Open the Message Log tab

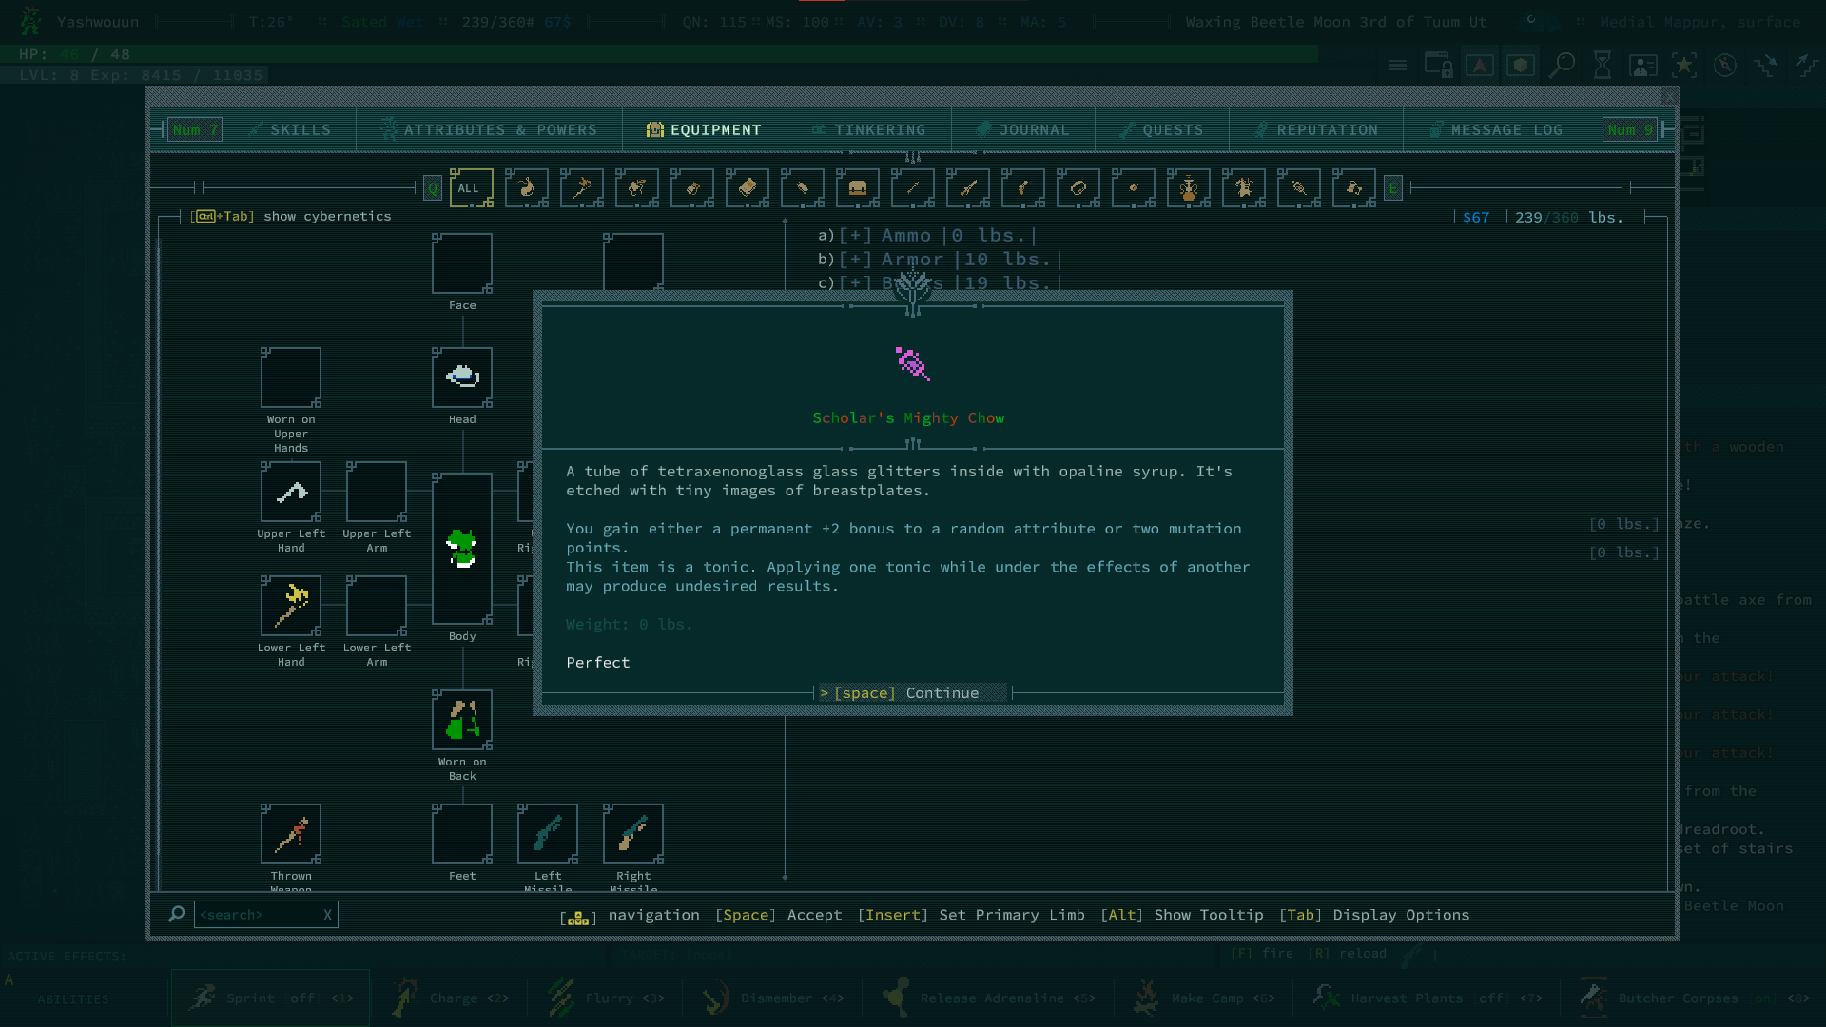1499,130
